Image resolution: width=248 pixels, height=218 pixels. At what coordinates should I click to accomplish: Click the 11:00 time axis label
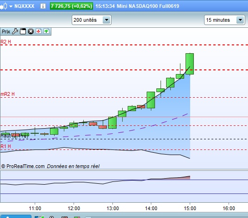(x=35, y=208)
